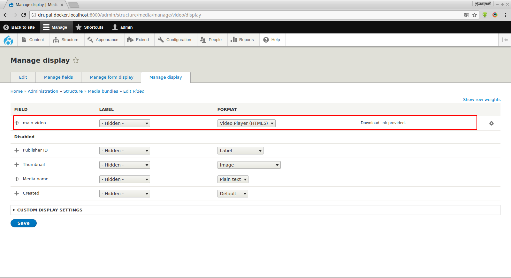Open the Video Player (HTML5) format dropdown

pyautogui.click(x=246, y=123)
